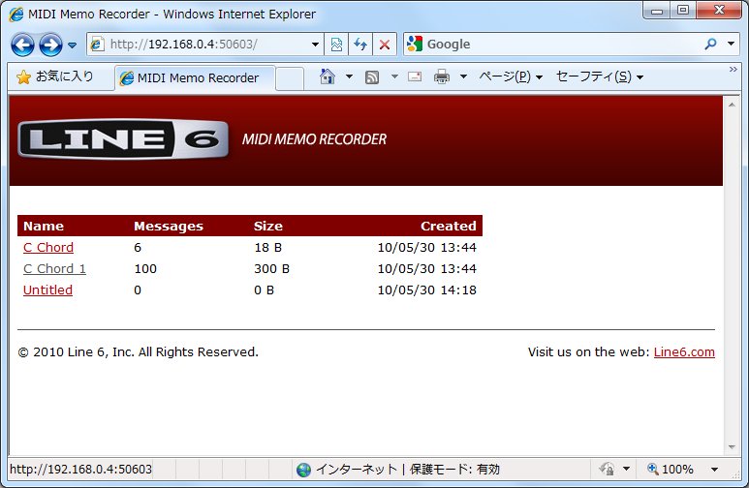Open Favorites with the star お気に入り button
The height and width of the screenshot is (488, 749).
click(x=55, y=76)
